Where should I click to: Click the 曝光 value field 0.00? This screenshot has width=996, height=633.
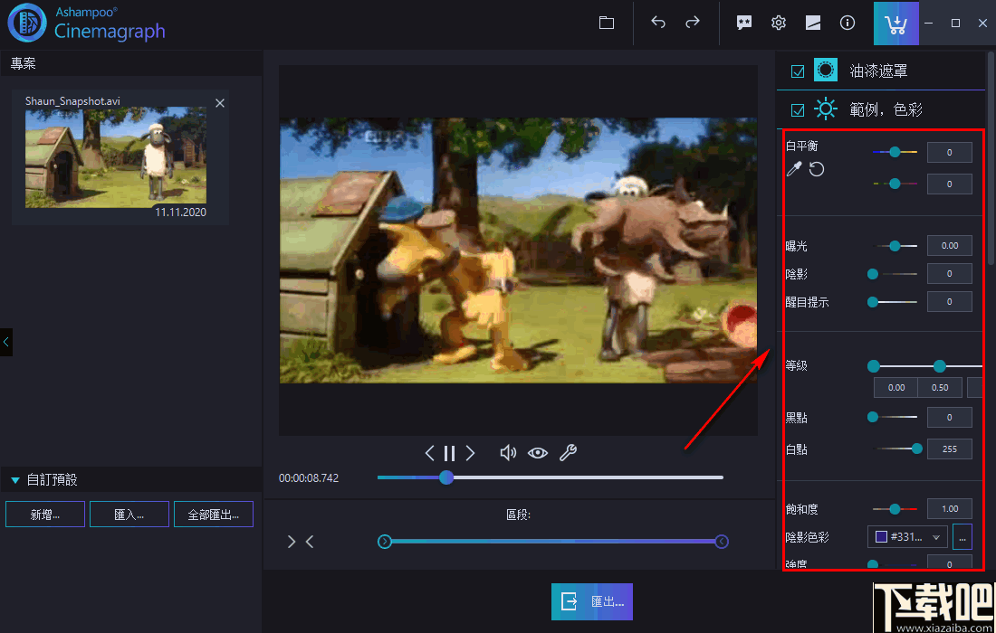pyautogui.click(x=950, y=245)
